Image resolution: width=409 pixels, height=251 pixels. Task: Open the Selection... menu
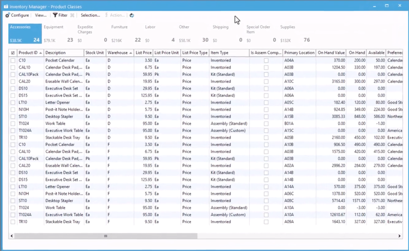90,15
